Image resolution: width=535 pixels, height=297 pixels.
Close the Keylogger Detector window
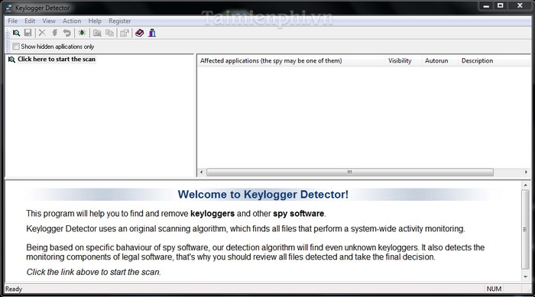pos(520,5)
